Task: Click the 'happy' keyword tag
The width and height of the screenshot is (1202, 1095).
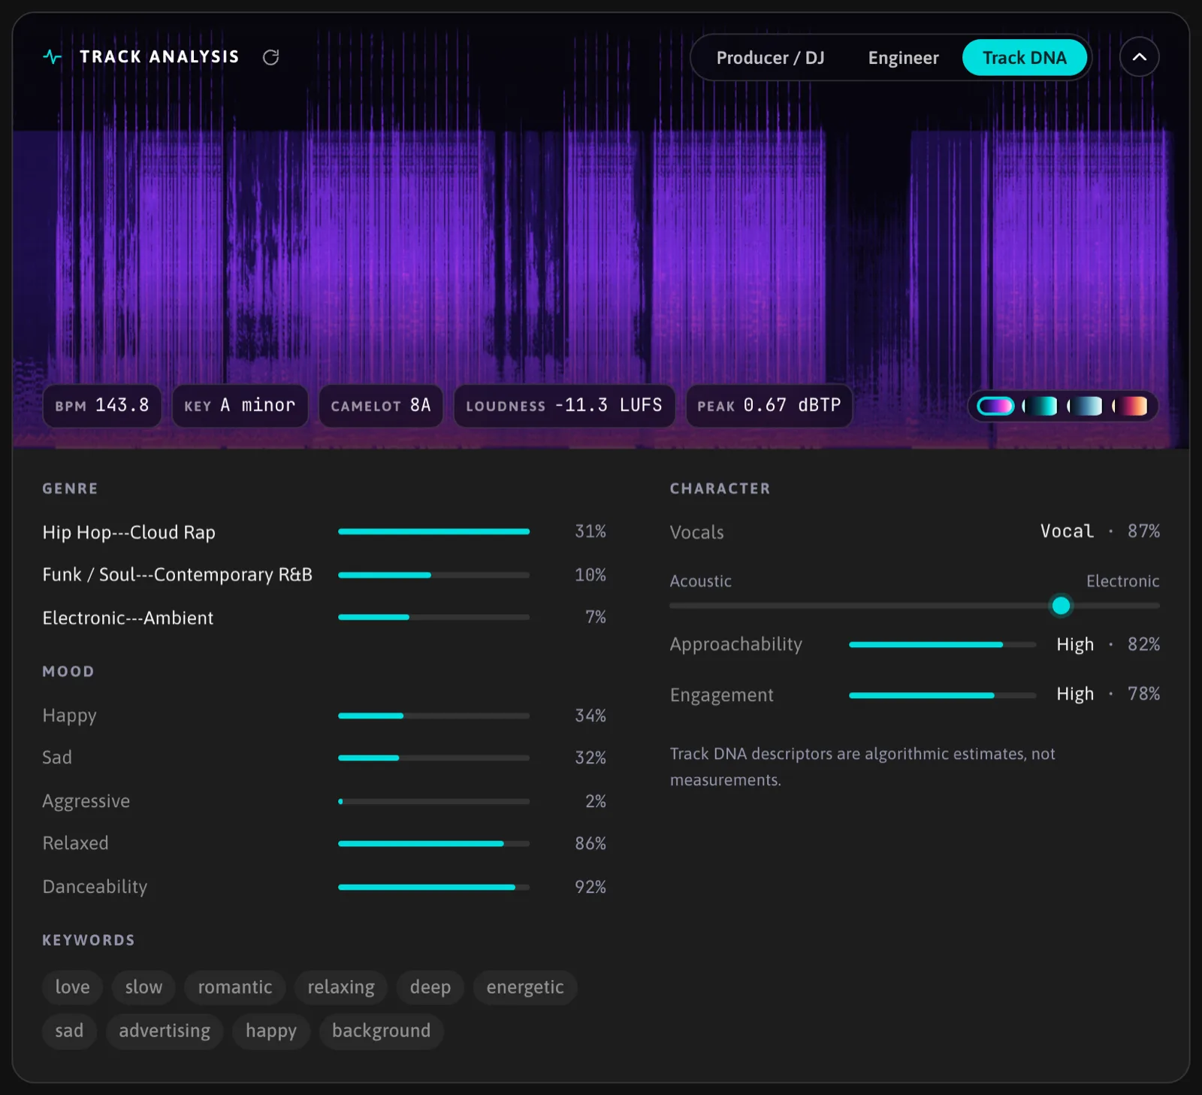Action: [271, 1030]
